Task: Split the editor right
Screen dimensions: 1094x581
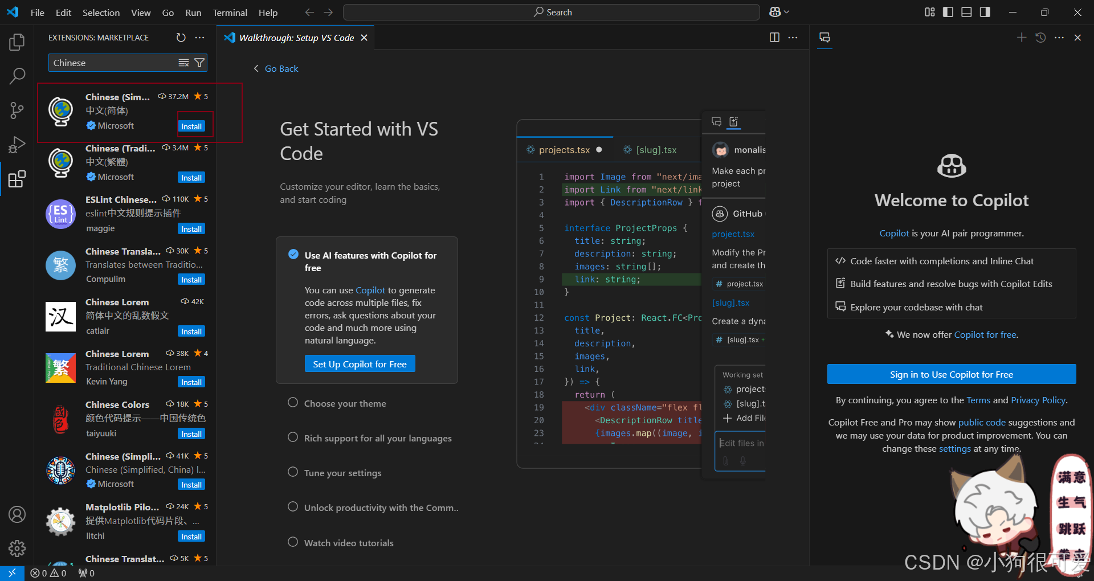Action: click(x=774, y=38)
